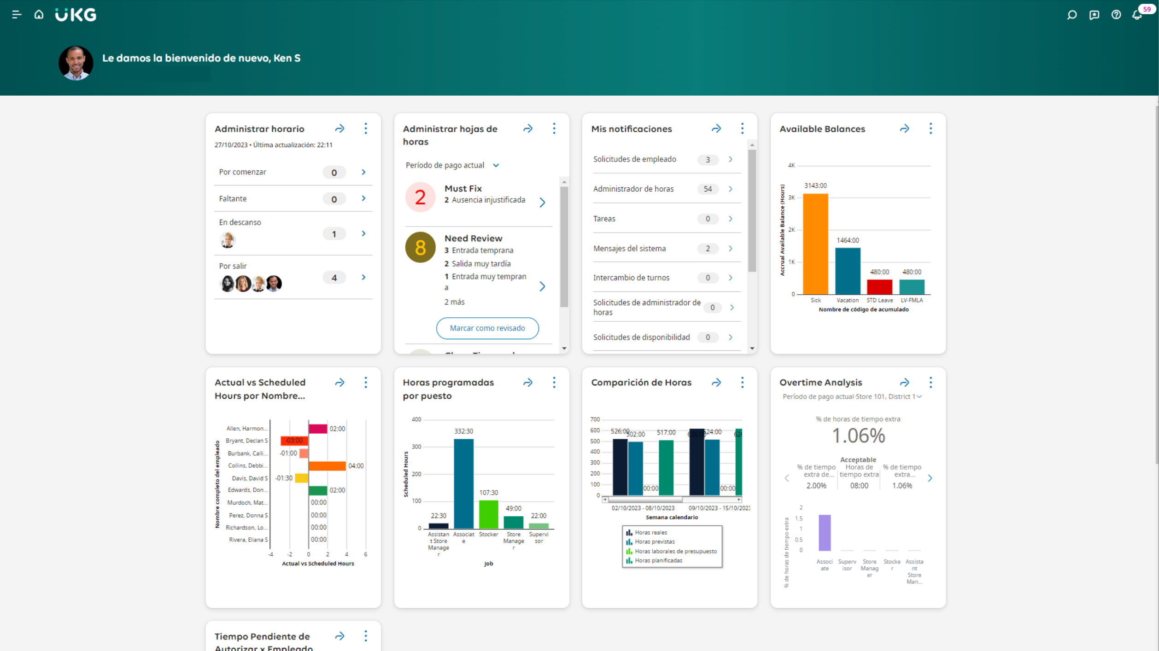The height and width of the screenshot is (651, 1159).
Task: Click the orange Sick balance bar
Action: pyautogui.click(x=815, y=244)
